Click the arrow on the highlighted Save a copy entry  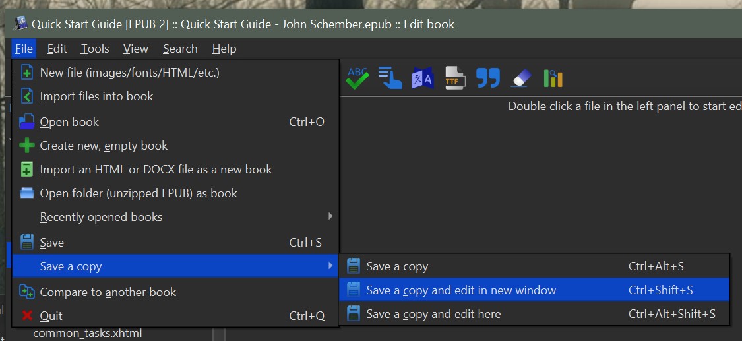click(330, 266)
